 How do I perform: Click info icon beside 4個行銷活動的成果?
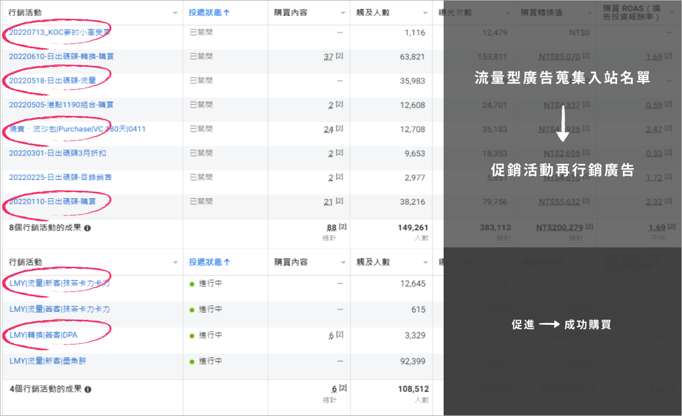[x=88, y=390]
